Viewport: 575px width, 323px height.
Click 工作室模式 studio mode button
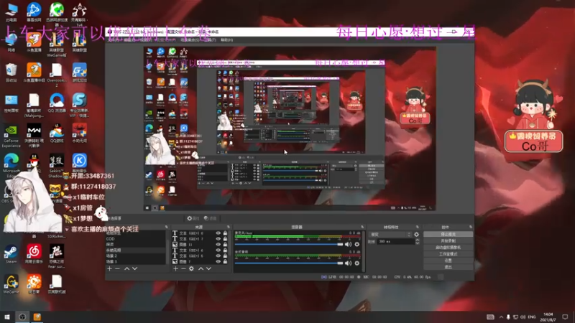pyautogui.click(x=448, y=254)
